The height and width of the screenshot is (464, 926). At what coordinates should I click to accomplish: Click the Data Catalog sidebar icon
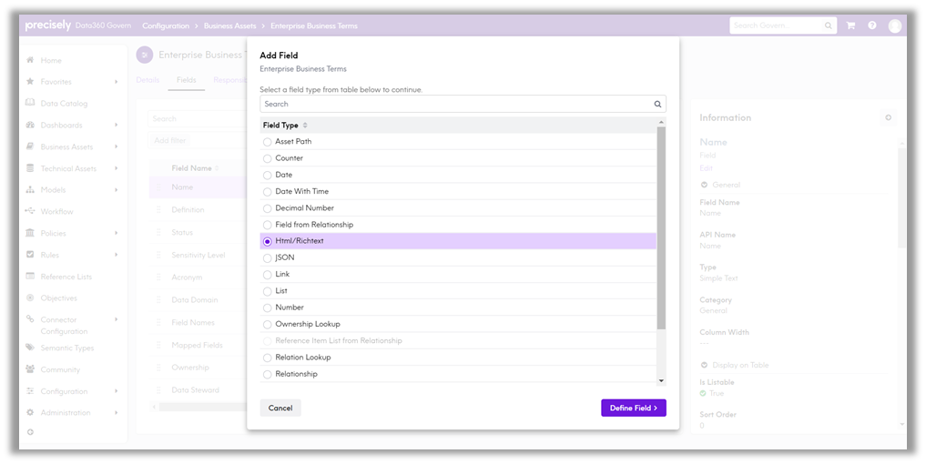[x=30, y=104]
